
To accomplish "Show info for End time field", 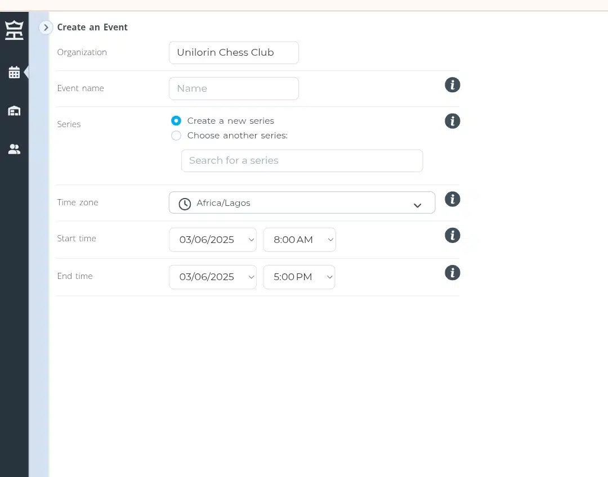I will pos(452,273).
